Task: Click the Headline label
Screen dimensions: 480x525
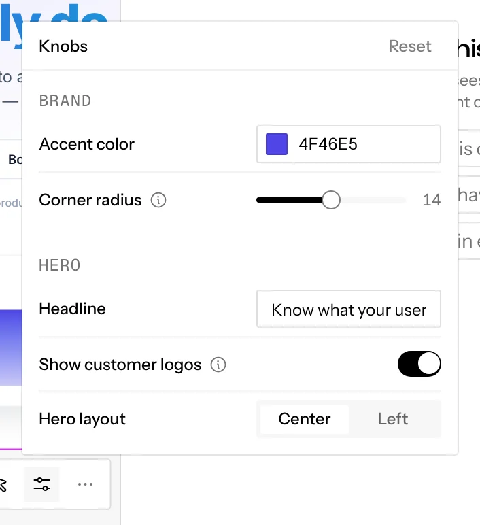Action: click(x=72, y=309)
